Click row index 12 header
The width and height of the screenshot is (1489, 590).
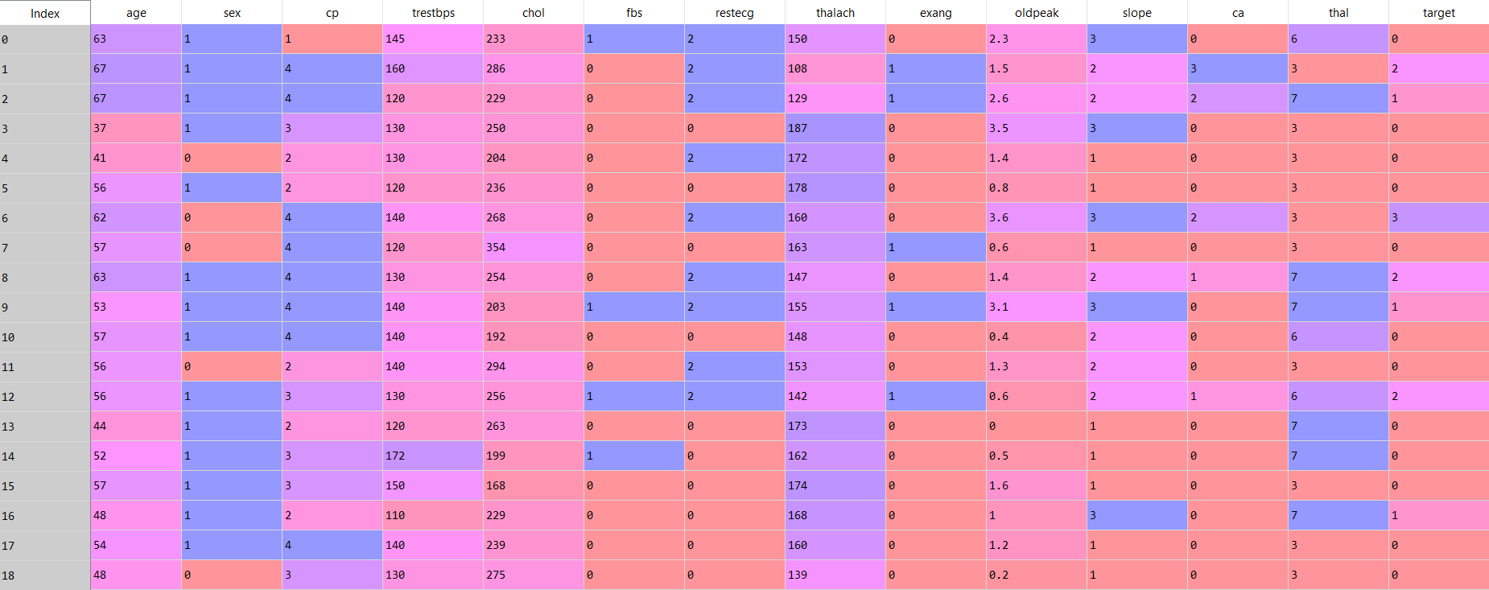45,396
